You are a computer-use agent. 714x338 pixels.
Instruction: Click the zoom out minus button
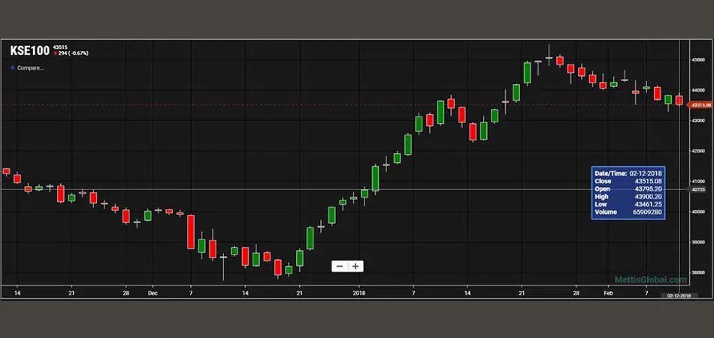click(339, 266)
